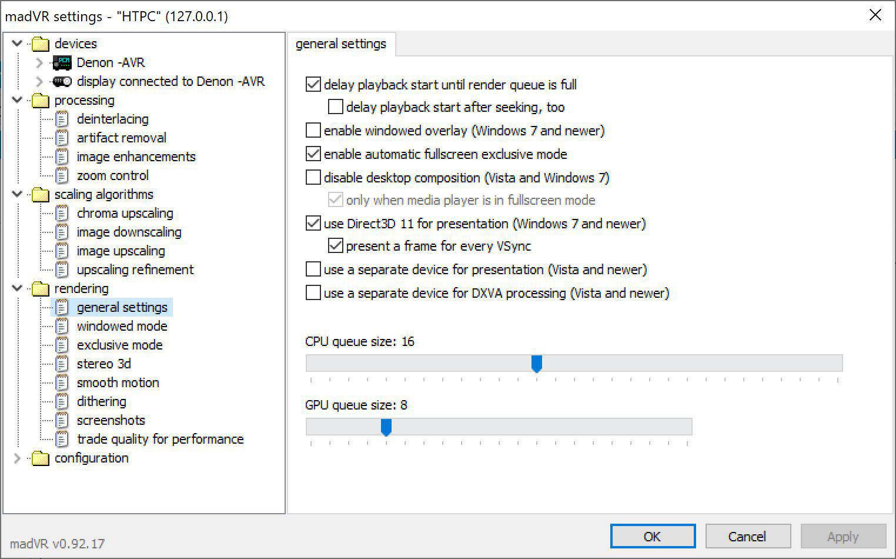Click the Denon -AVR receiver device icon

62,62
